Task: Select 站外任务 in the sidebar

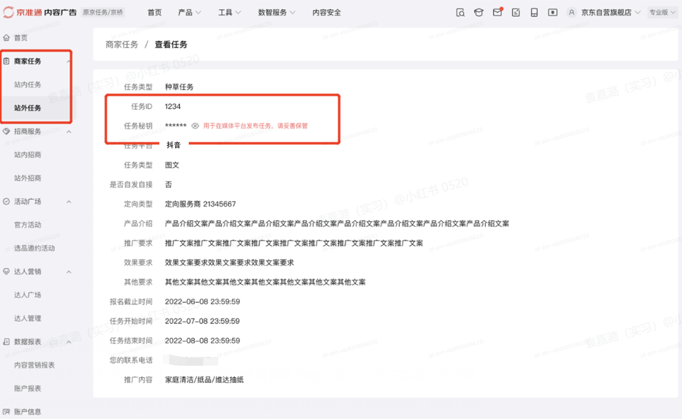Action: tap(28, 108)
